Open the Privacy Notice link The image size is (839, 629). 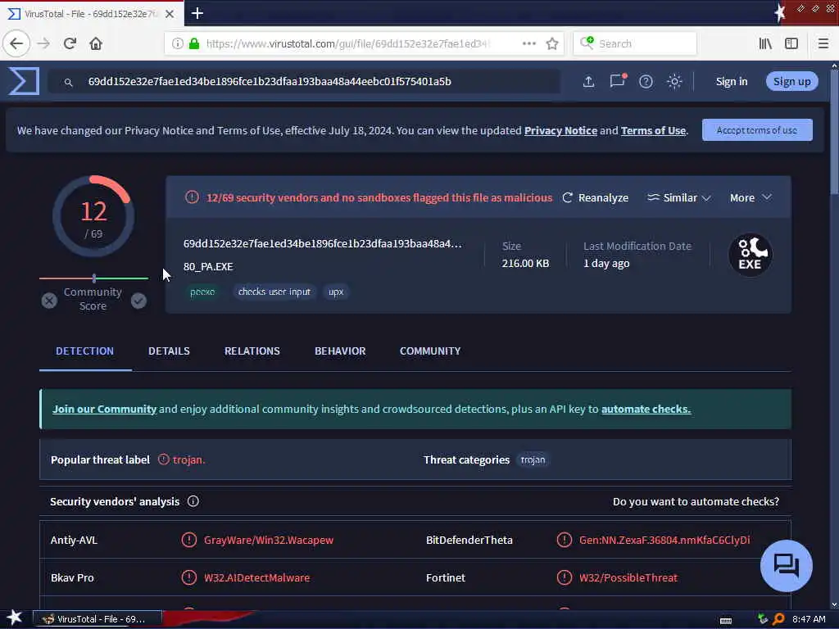tap(560, 130)
